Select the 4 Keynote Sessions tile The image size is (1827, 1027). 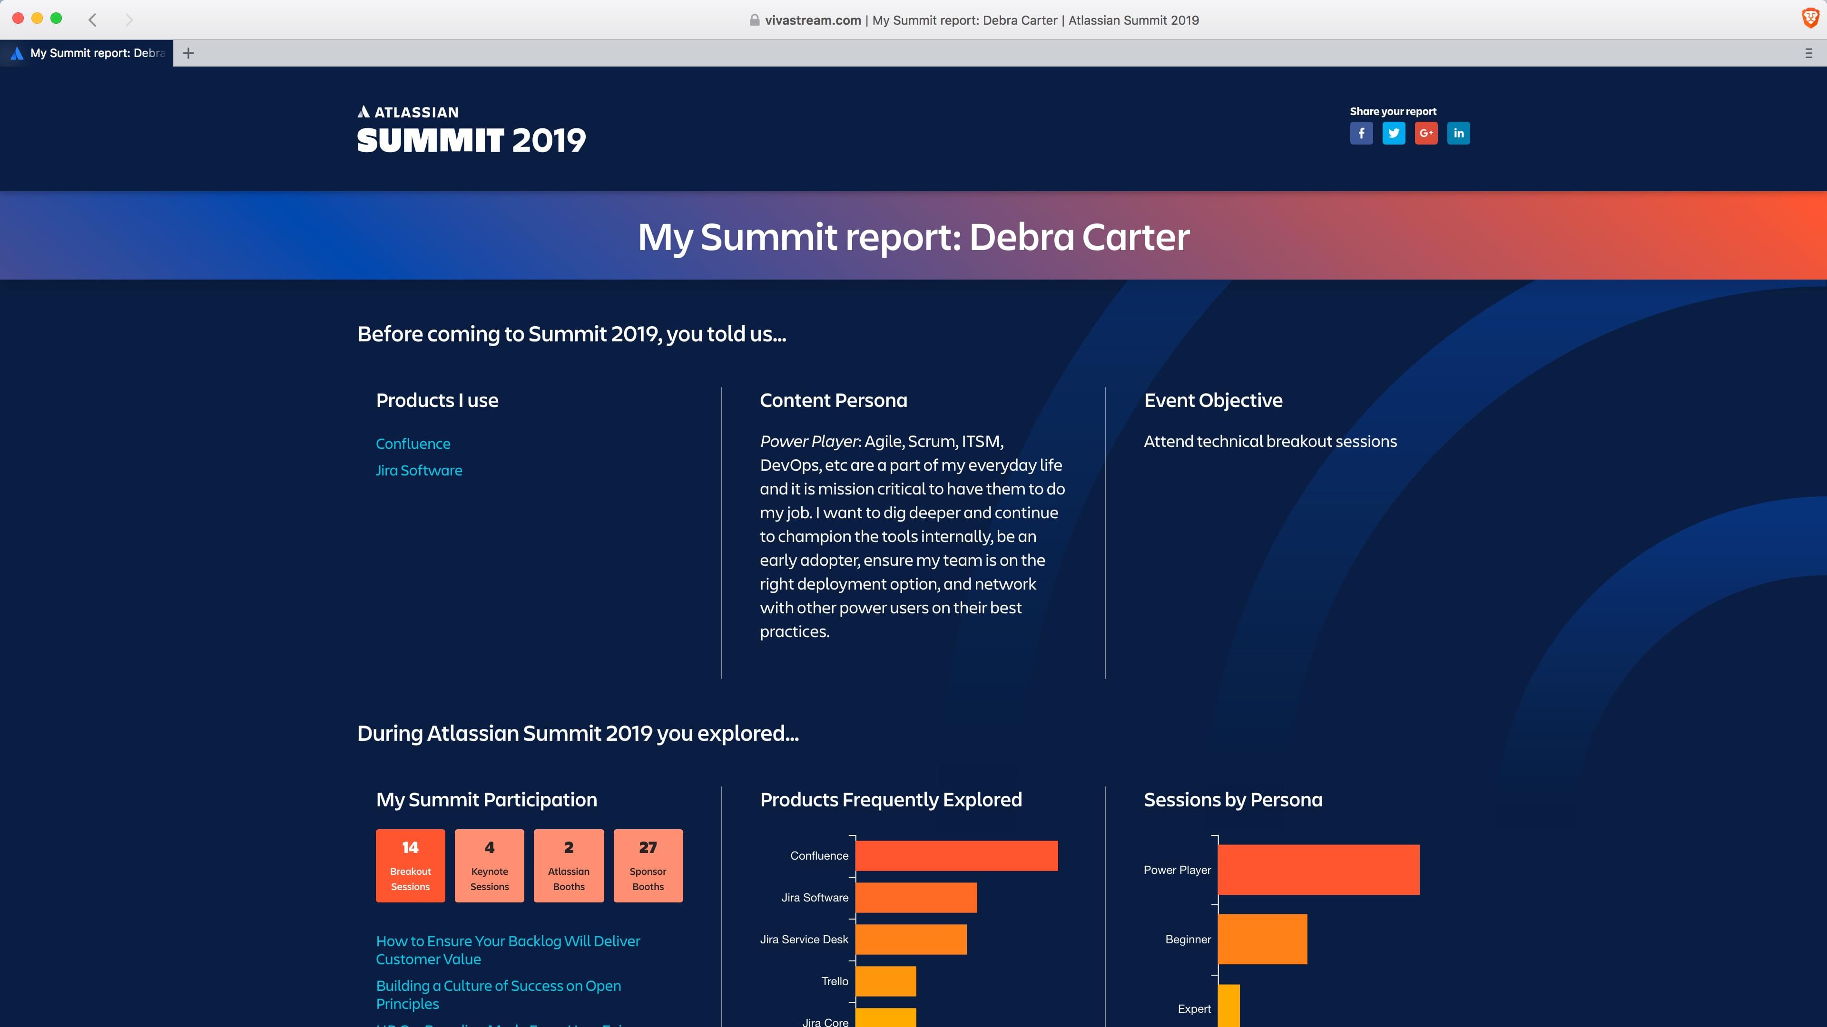(x=490, y=865)
